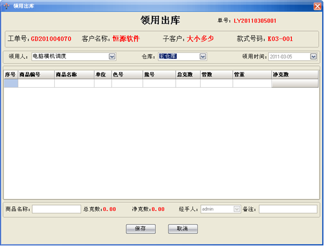This screenshot has height=246, width=324.
Task: Click the 备注 input field
Action: (x=288, y=209)
